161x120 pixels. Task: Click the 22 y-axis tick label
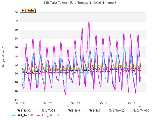tap(16, 65)
